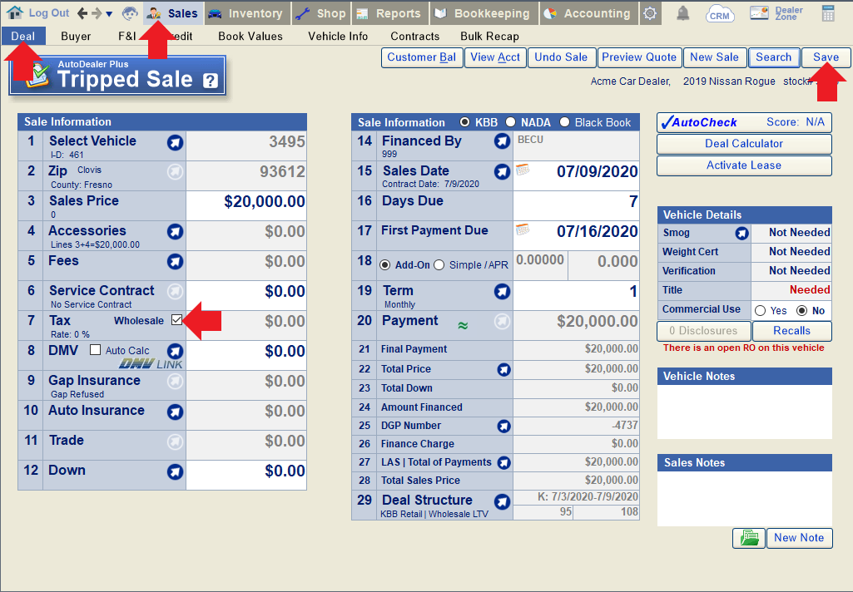
Task: Open the green folder icon near New Note
Action: pyautogui.click(x=748, y=538)
